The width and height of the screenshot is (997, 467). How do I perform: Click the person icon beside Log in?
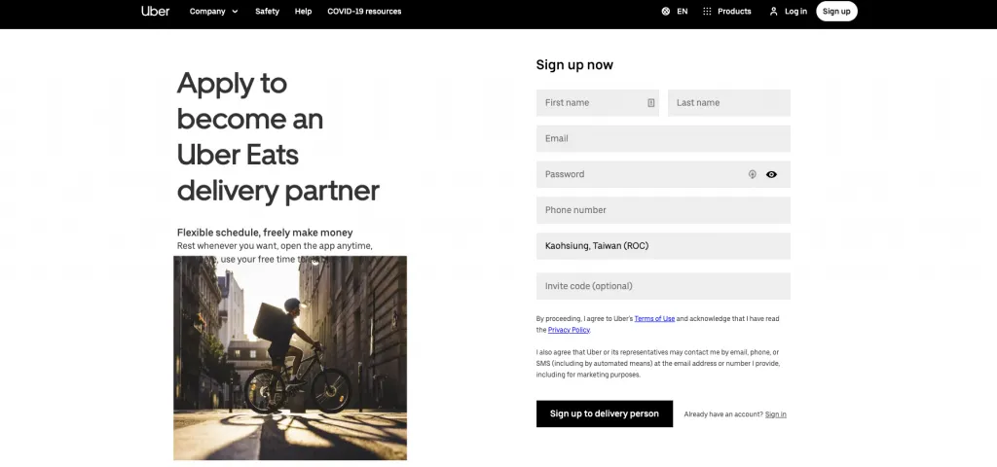tap(774, 12)
